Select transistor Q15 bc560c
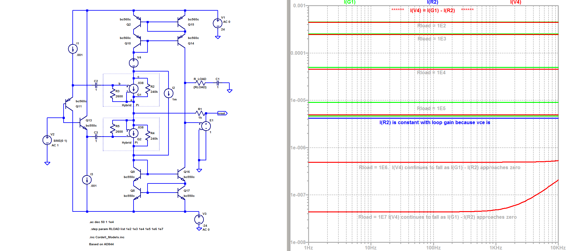The image size is (570, 251). coord(181,22)
